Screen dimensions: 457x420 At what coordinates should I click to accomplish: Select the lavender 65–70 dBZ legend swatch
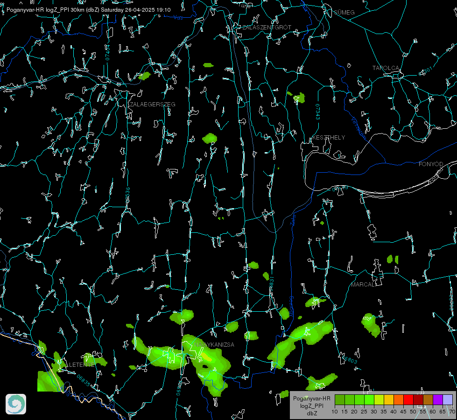tap(447, 400)
